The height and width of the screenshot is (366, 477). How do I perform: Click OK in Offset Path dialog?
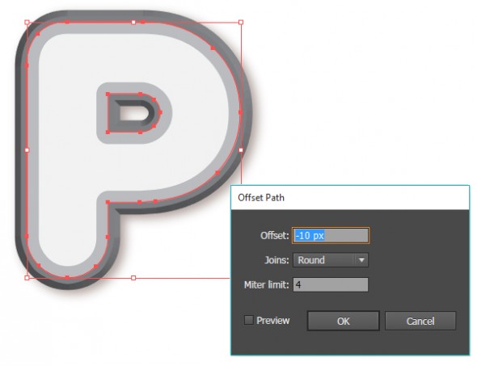tap(343, 321)
